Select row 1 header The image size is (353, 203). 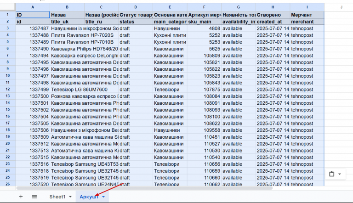(8, 15)
